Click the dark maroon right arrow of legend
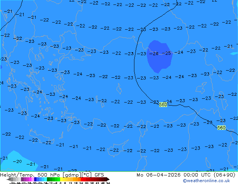The height and width of the screenshot is (184, 238). coord(108,179)
